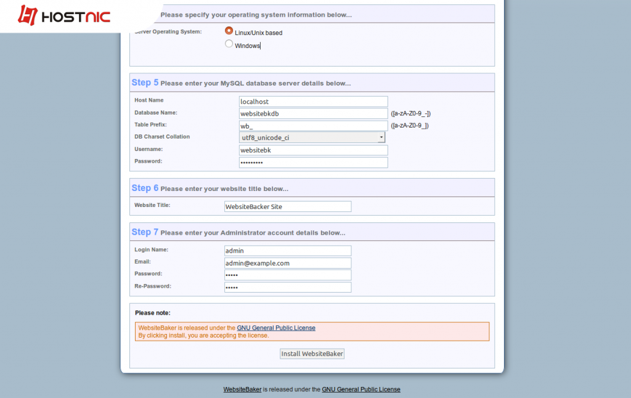Click the "Please note:" label
The image size is (631, 398).
[x=153, y=313]
